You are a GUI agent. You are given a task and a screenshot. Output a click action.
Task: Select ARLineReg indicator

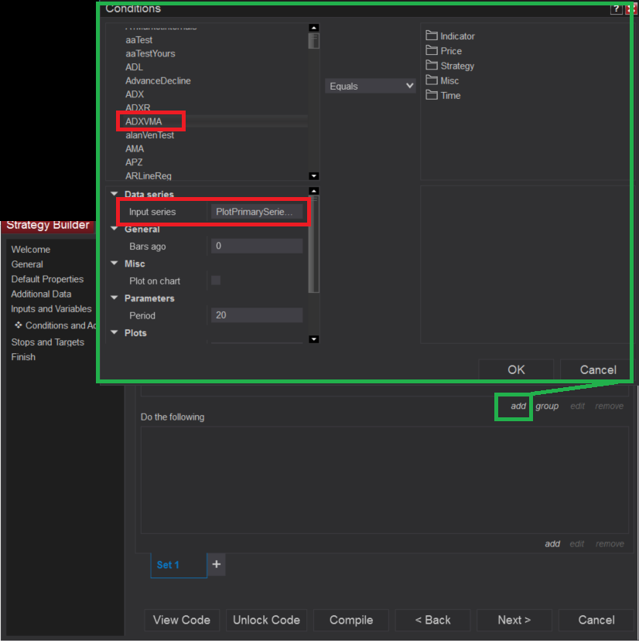pos(149,175)
